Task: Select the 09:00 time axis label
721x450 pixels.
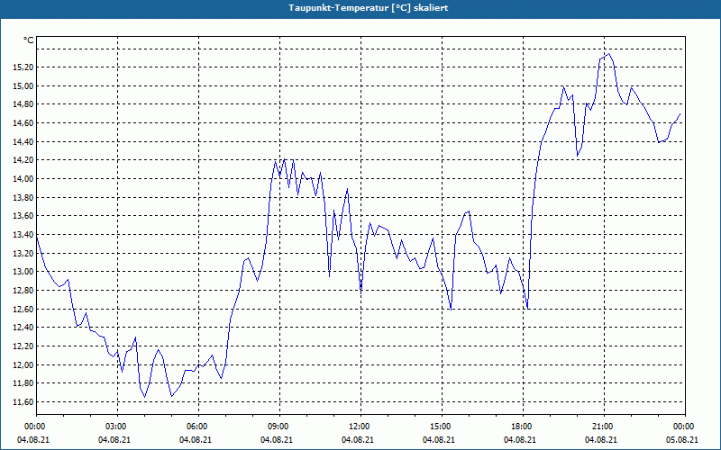Action: (x=277, y=427)
